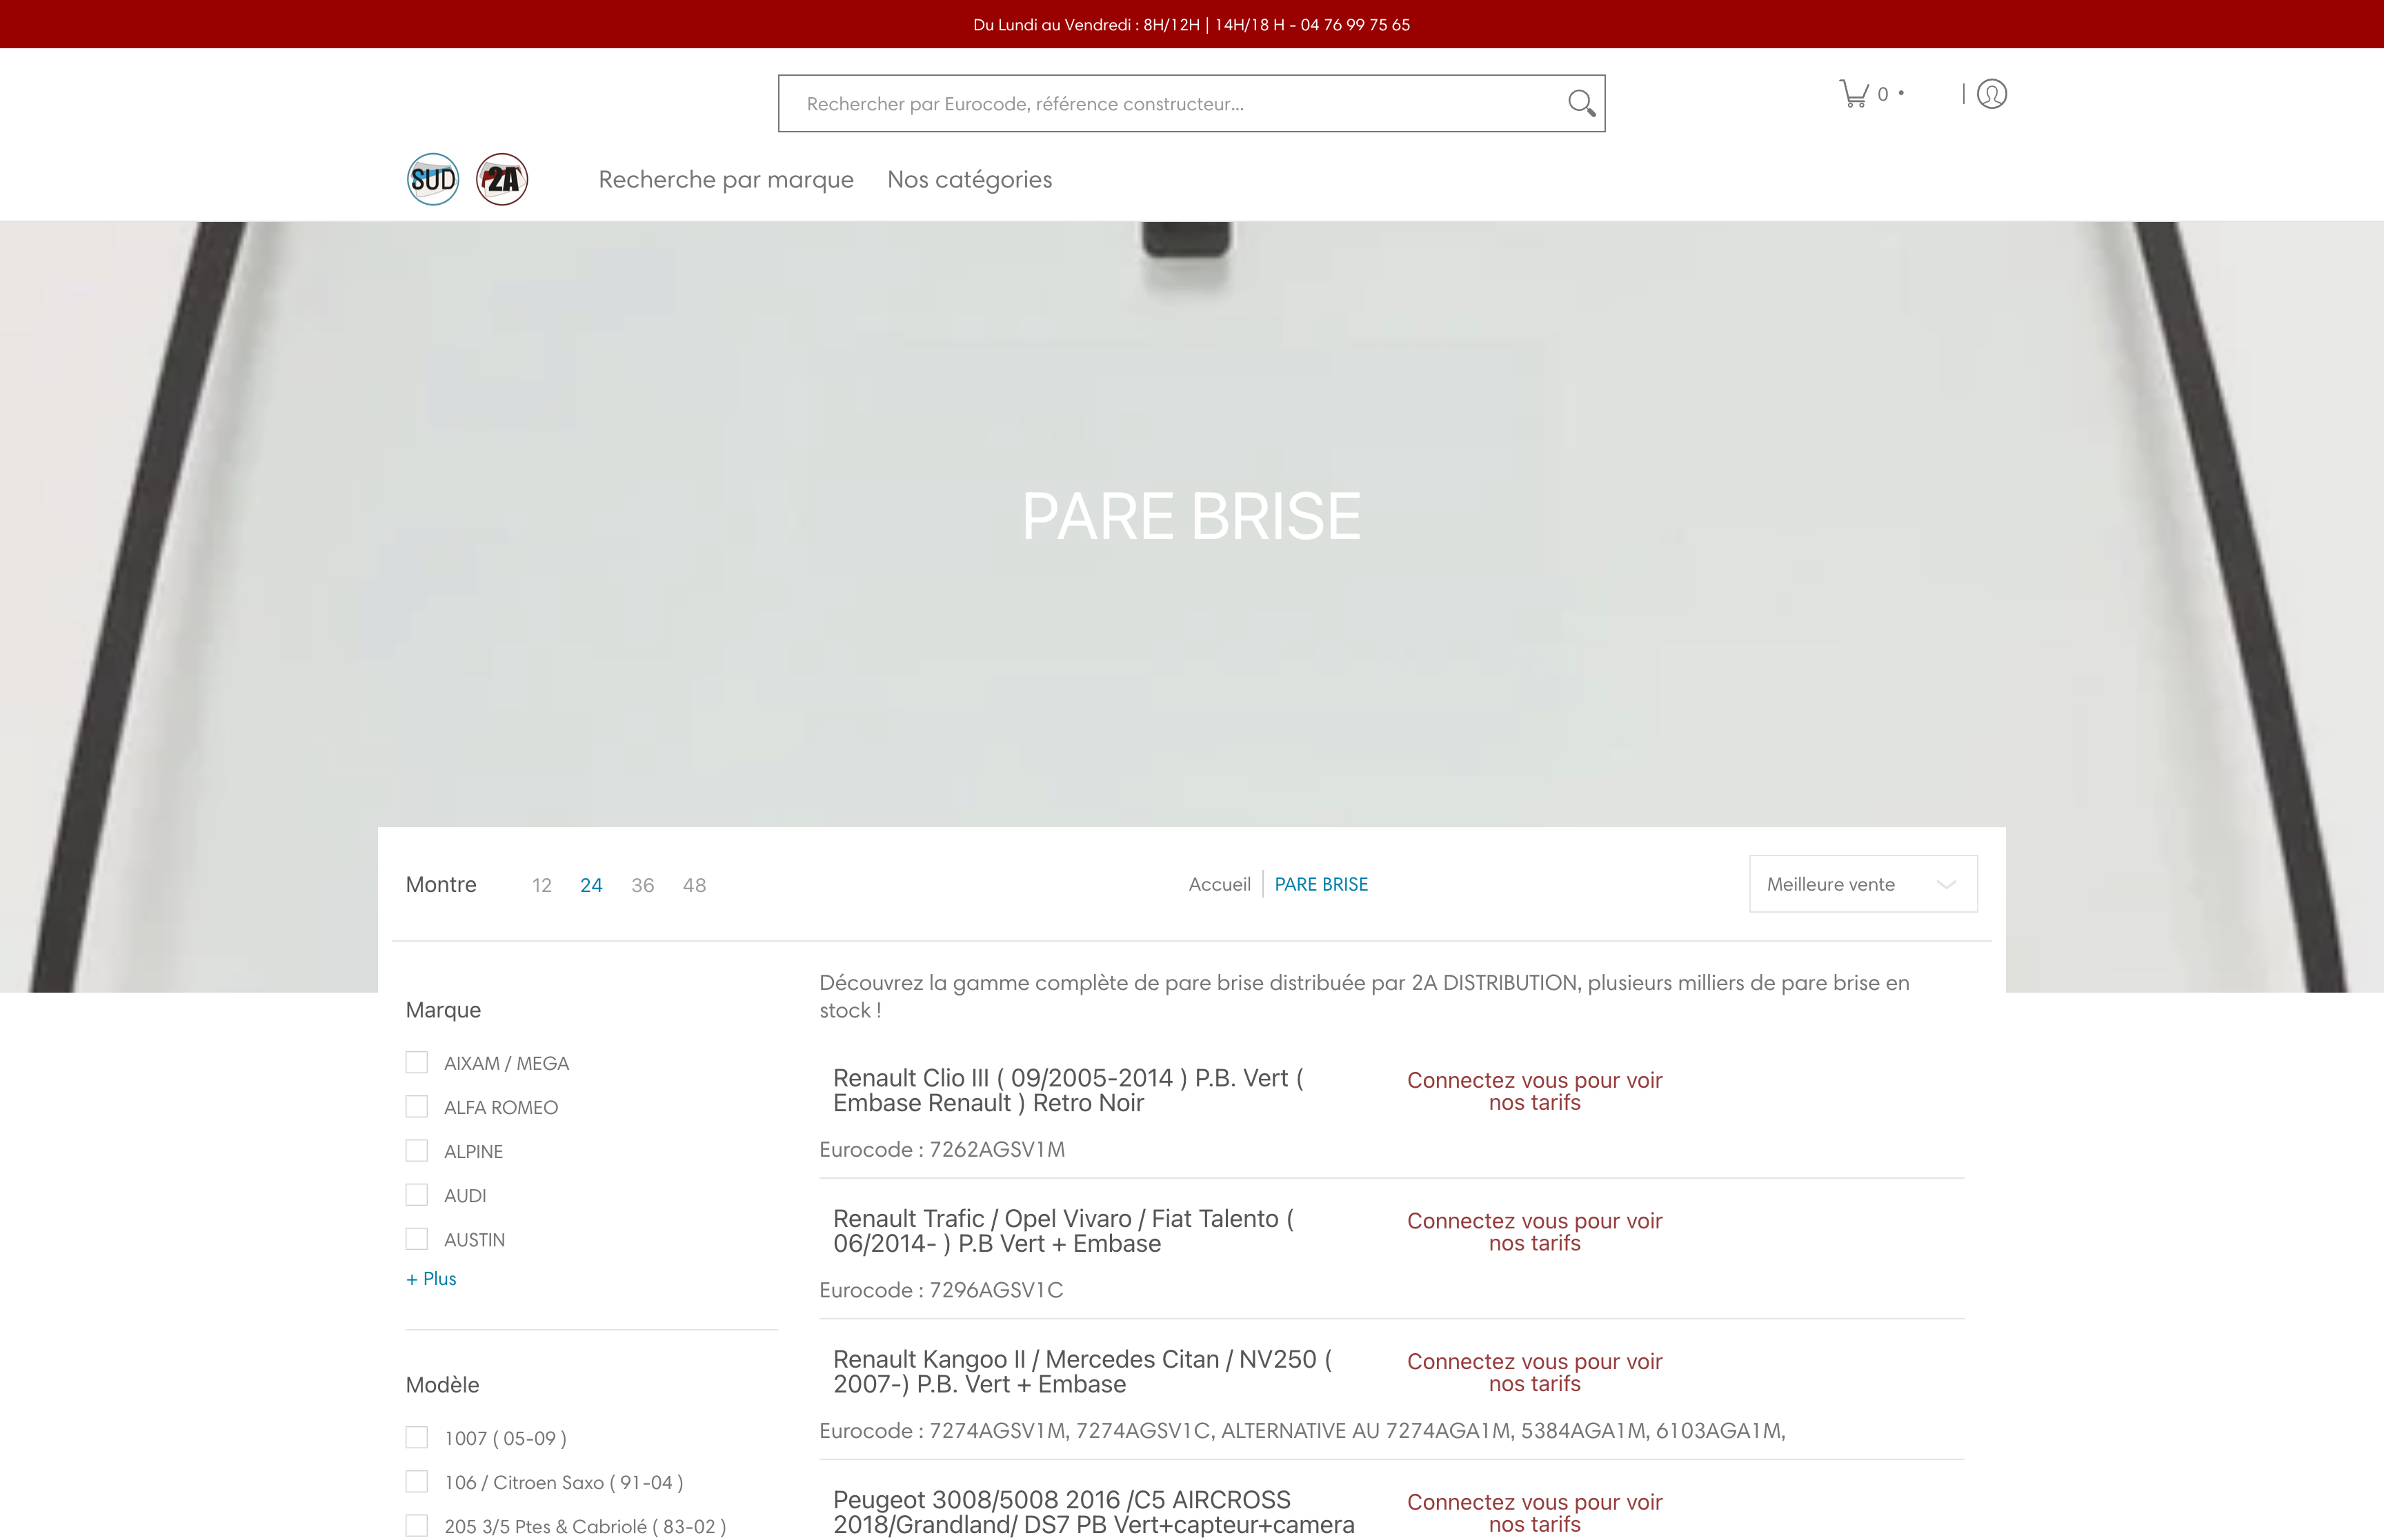The height and width of the screenshot is (1540, 2384).
Task: Check the ALFA ROMEO brand filter
Action: click(416, 1106)
